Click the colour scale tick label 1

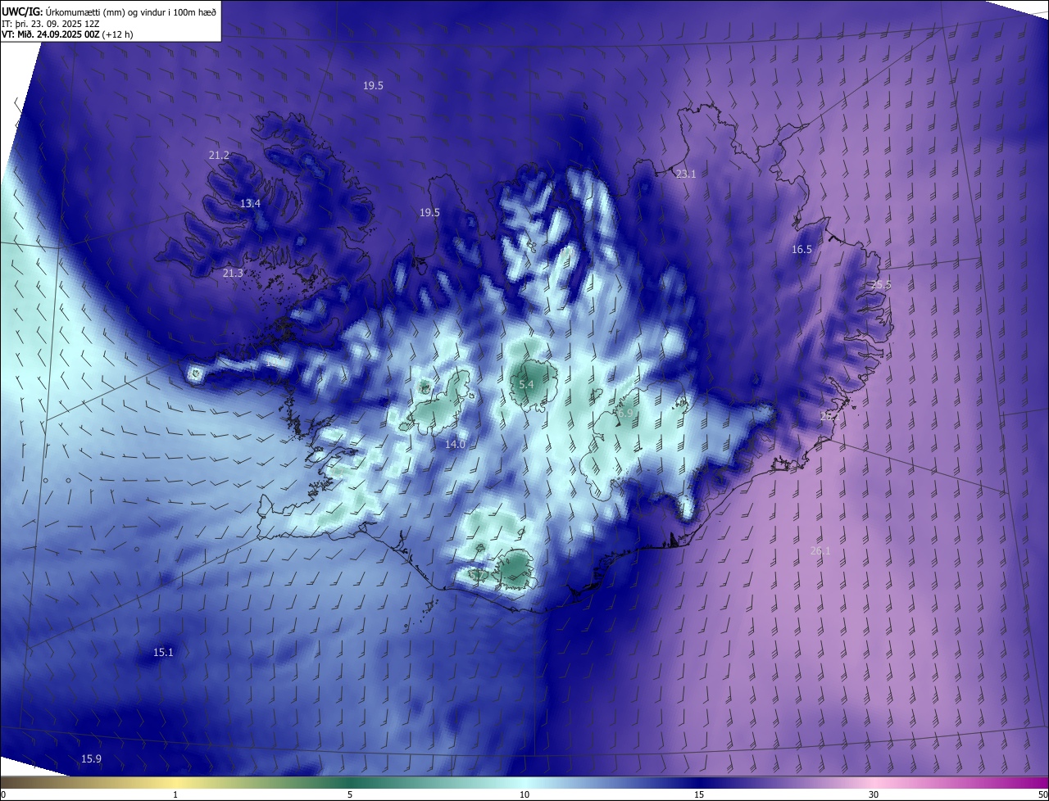[175, 794]
